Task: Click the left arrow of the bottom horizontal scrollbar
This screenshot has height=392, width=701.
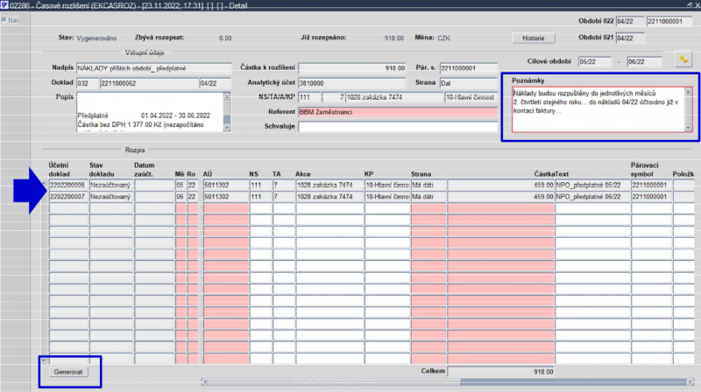Action: (205, 381)
